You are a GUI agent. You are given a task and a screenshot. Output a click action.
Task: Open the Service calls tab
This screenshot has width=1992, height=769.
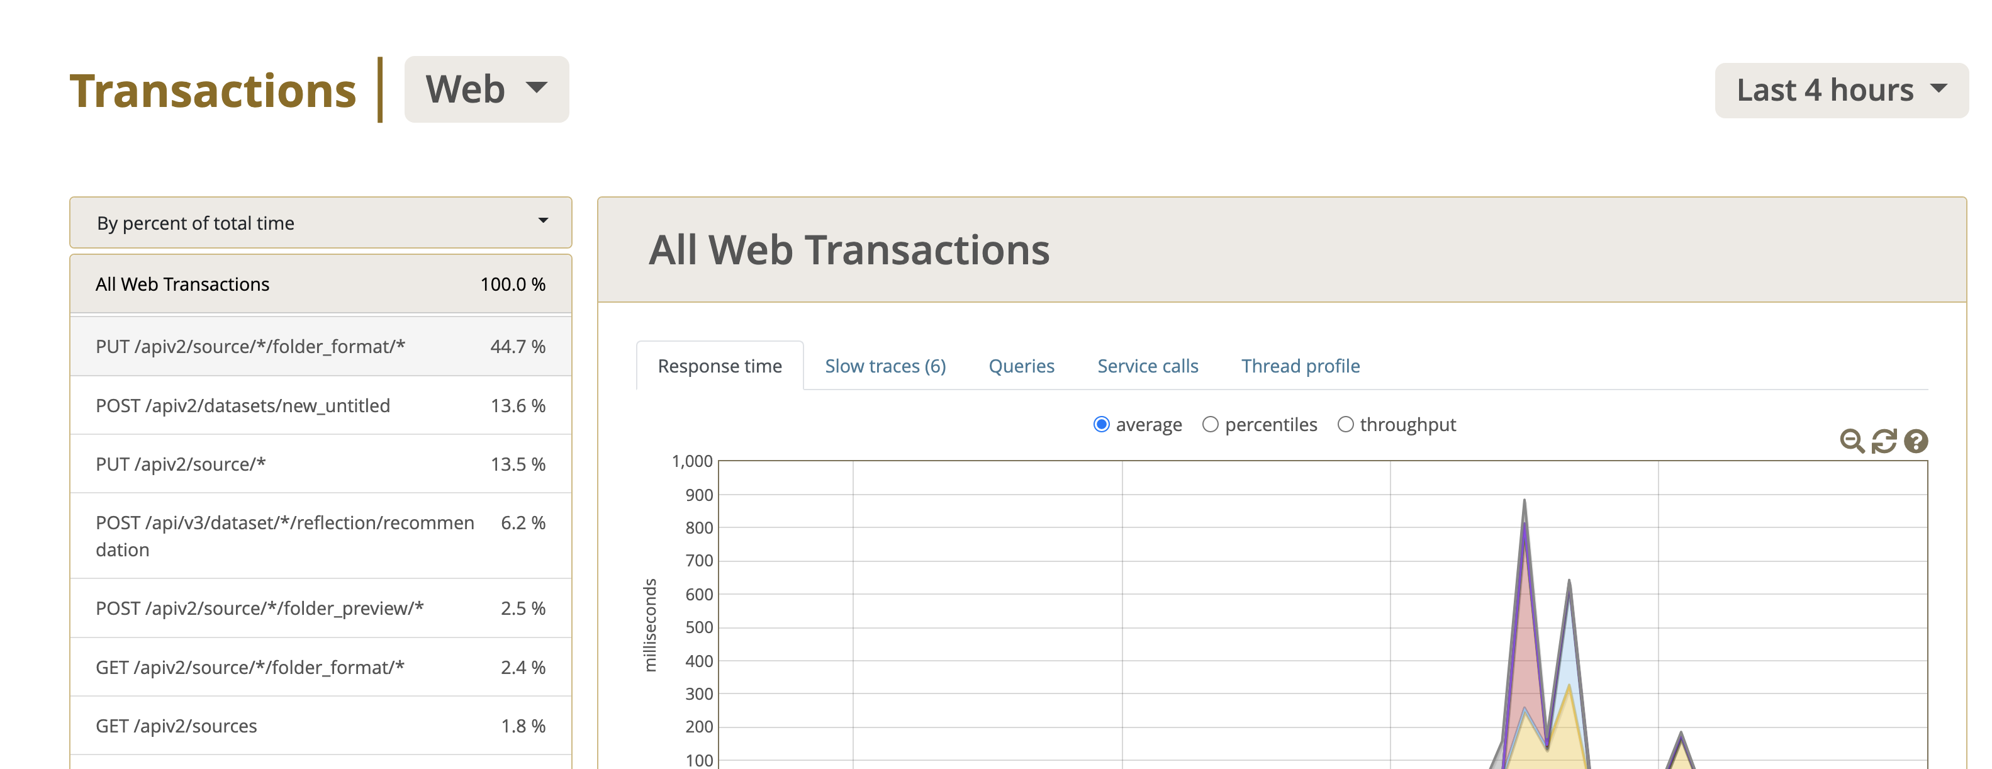(1147, 365)
